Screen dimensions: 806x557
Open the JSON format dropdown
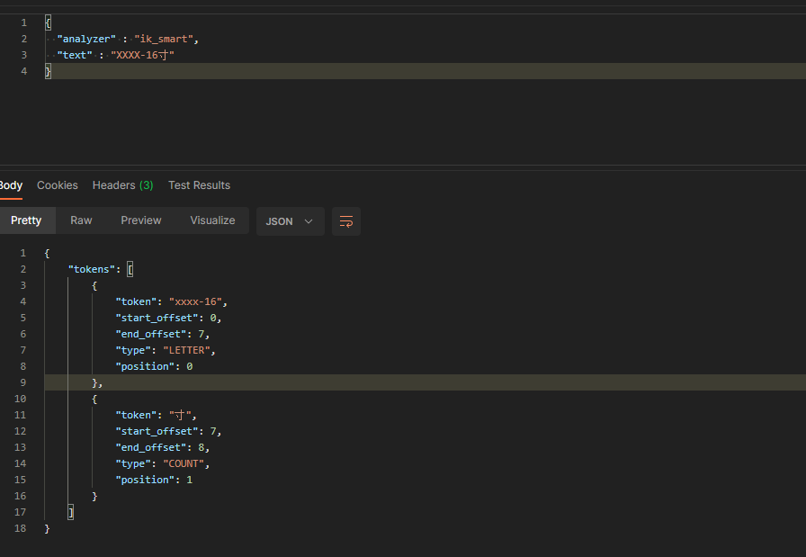(x=290, y=221)
